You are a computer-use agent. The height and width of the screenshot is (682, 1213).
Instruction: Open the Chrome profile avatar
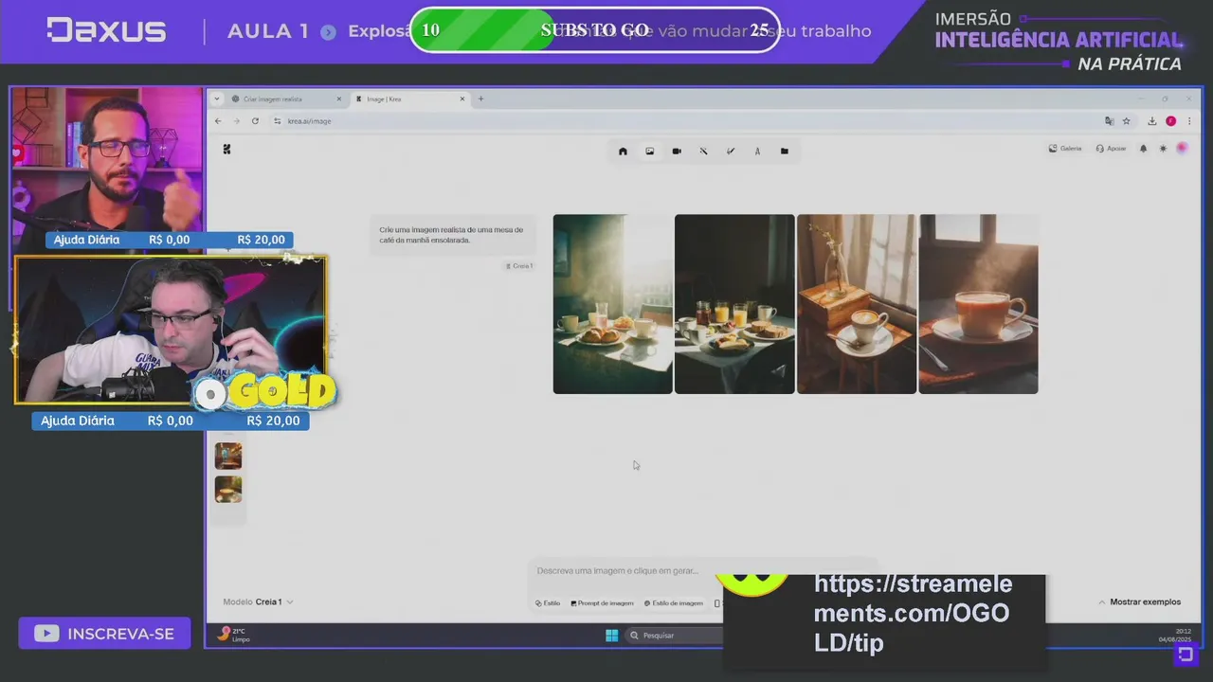[1170, 121]
